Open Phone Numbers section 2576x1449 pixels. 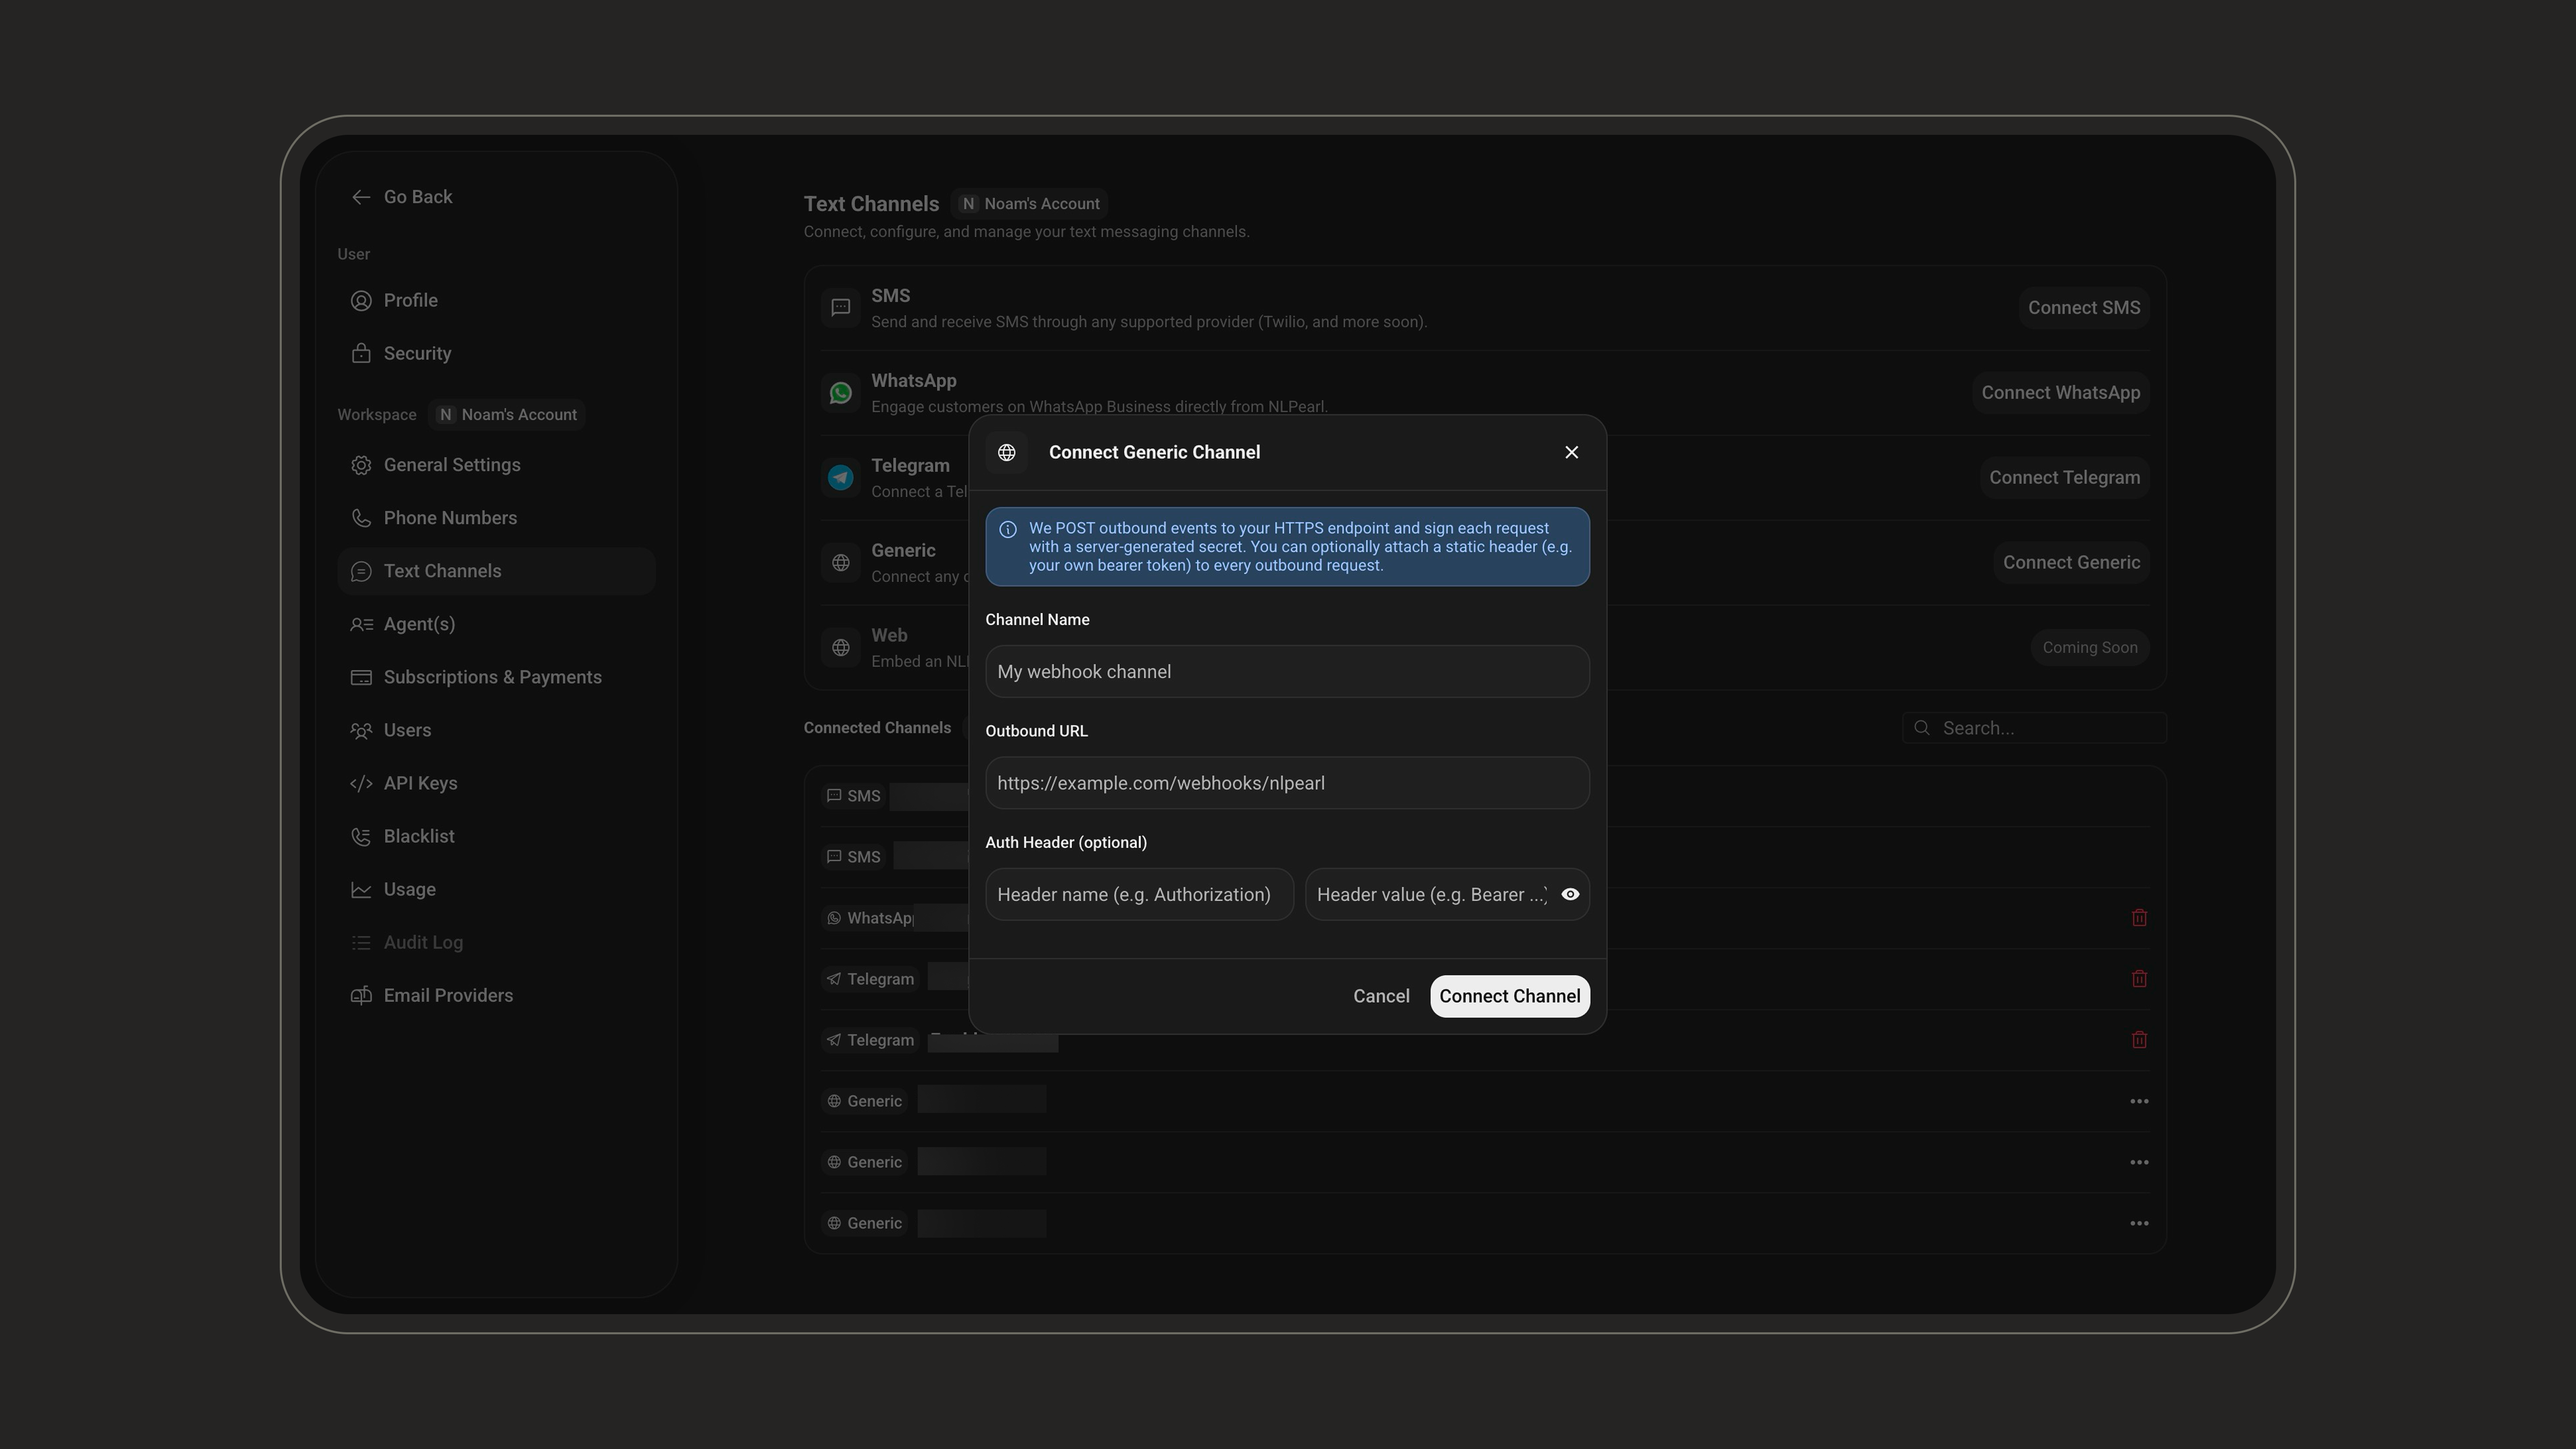496,518
